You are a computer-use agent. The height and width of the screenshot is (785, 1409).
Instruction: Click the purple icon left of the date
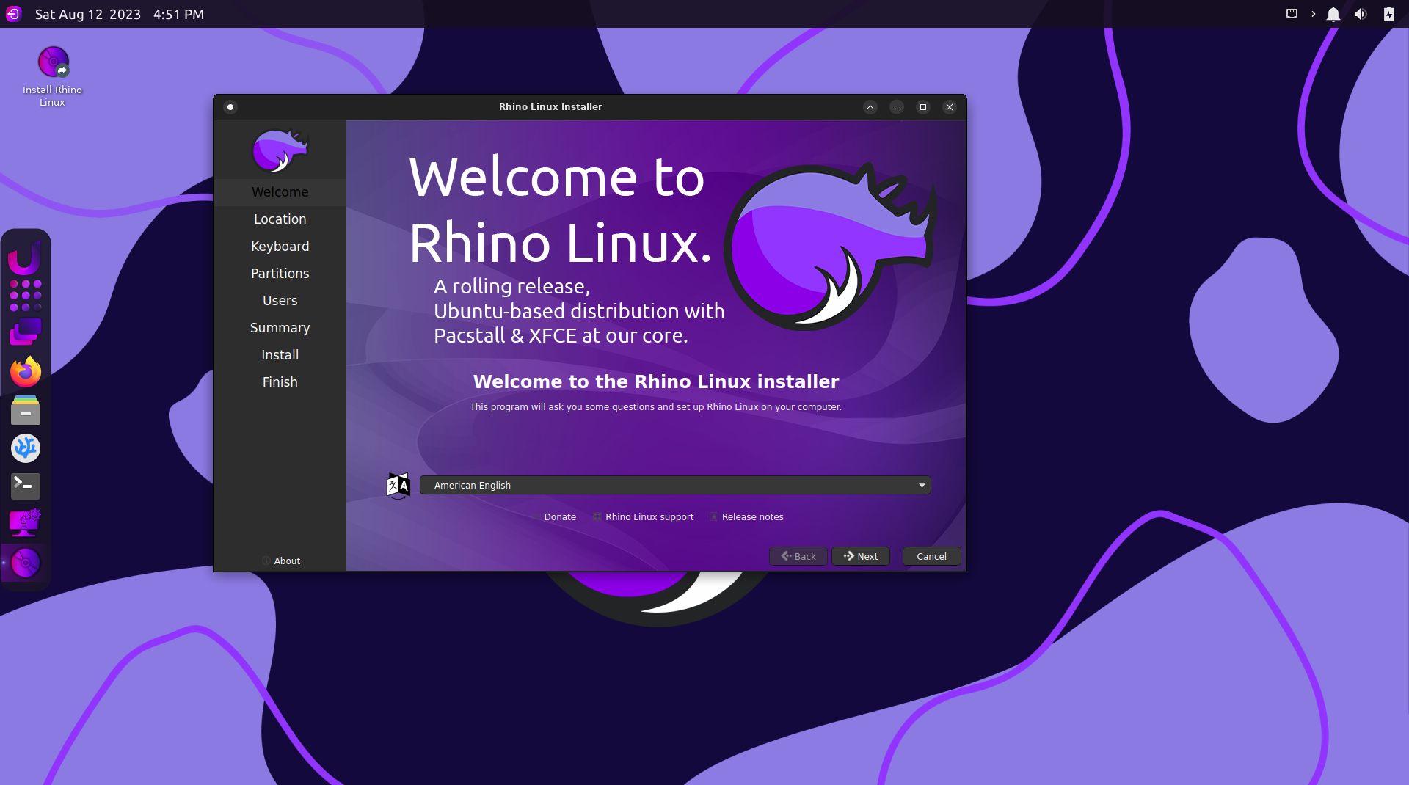(13, 14)
